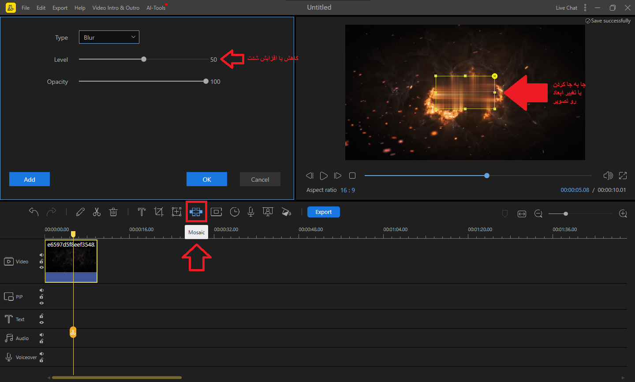The height and width of the screenshot is (382, 635).
Task: Open the AI-Tools menu
Action: coord(156,8)
